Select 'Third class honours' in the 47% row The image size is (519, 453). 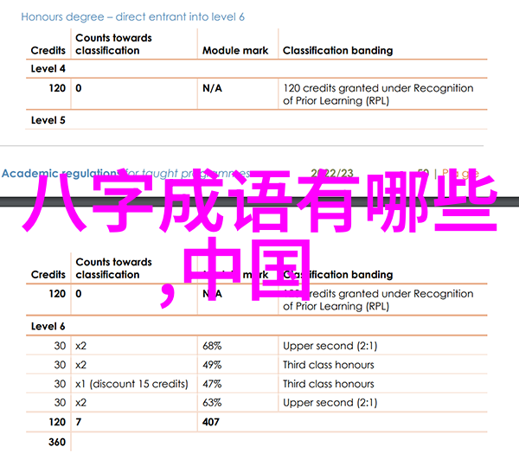tap(329, 384)
